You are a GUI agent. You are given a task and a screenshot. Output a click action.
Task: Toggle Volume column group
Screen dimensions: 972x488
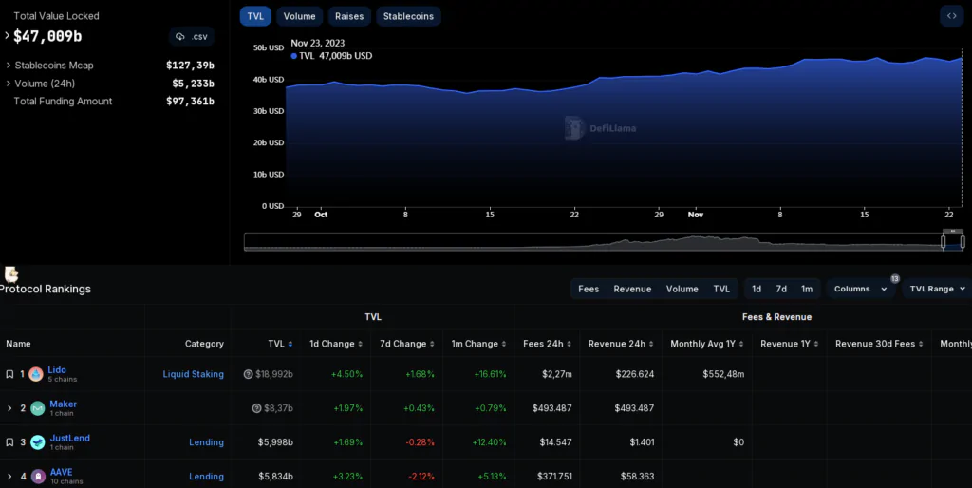[x=682, y=289]
